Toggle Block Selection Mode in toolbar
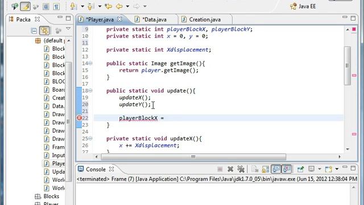 [46, 6]
